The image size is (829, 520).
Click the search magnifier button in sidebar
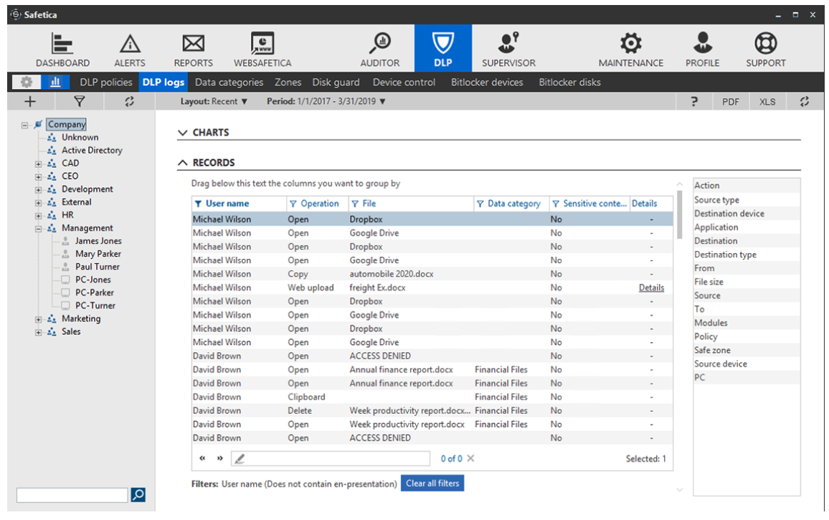tap(138, 495)
